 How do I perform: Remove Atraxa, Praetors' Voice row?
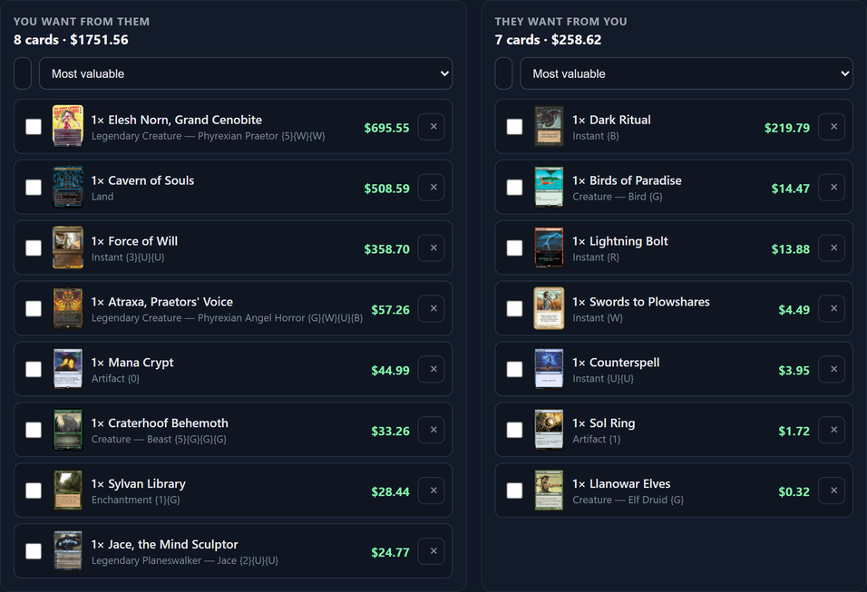[x=432, y=308]
